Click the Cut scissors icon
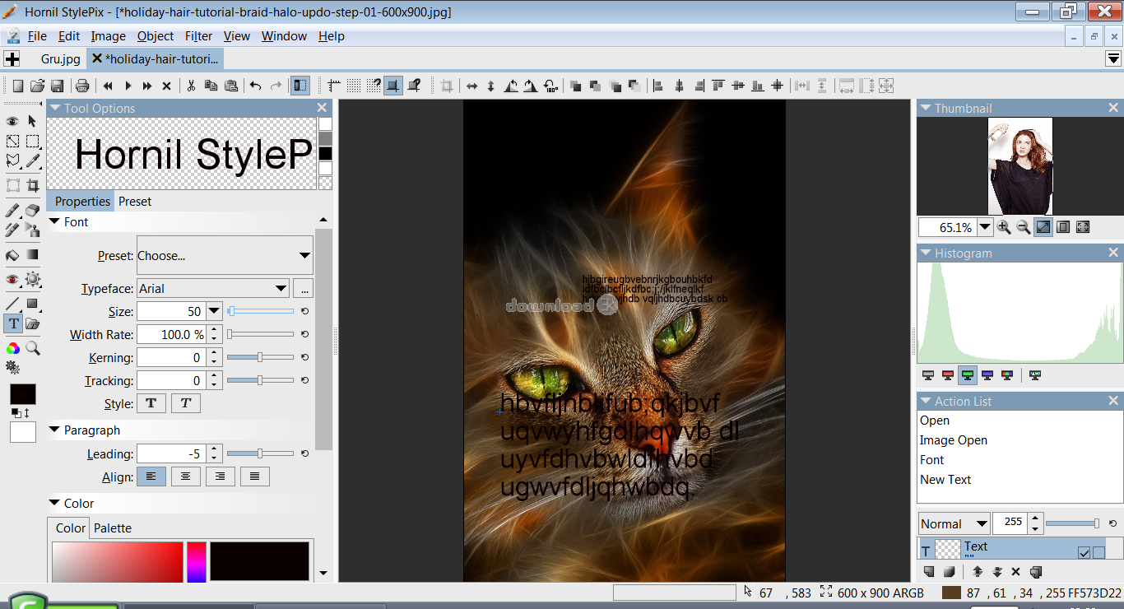 [x=191, y=86]
